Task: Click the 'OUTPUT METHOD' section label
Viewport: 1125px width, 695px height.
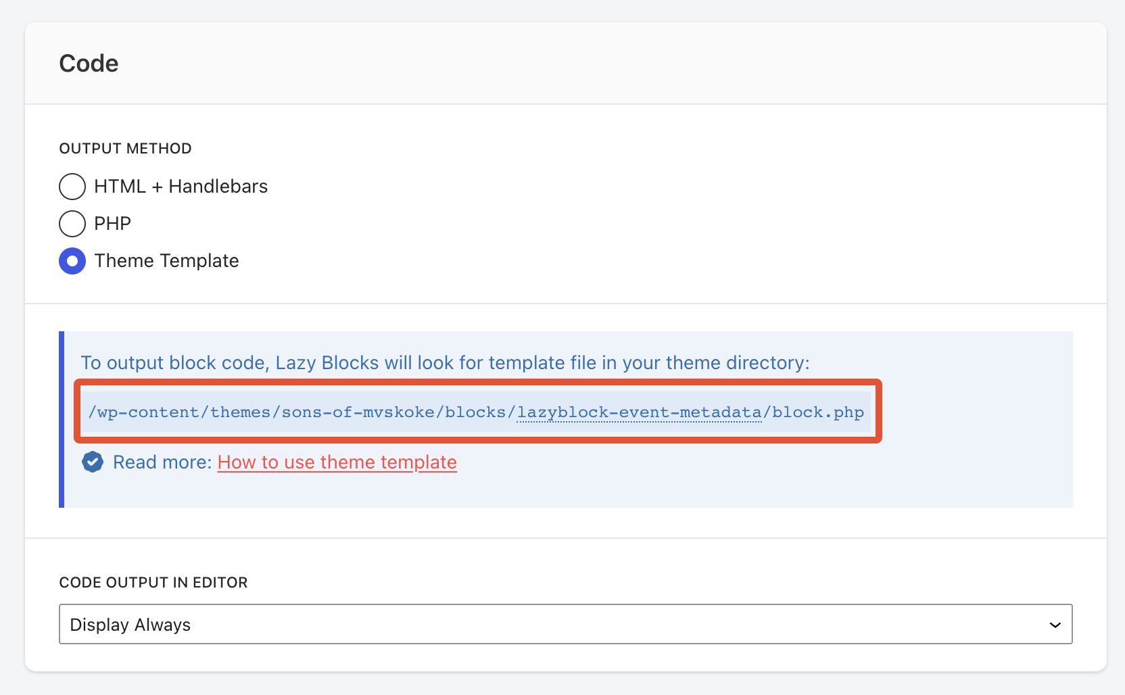Action: [x=125, y=149]
